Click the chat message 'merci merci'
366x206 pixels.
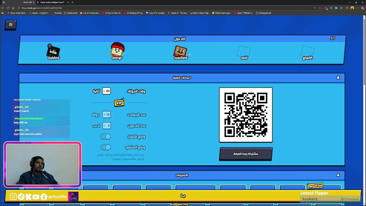pos(21,111)
